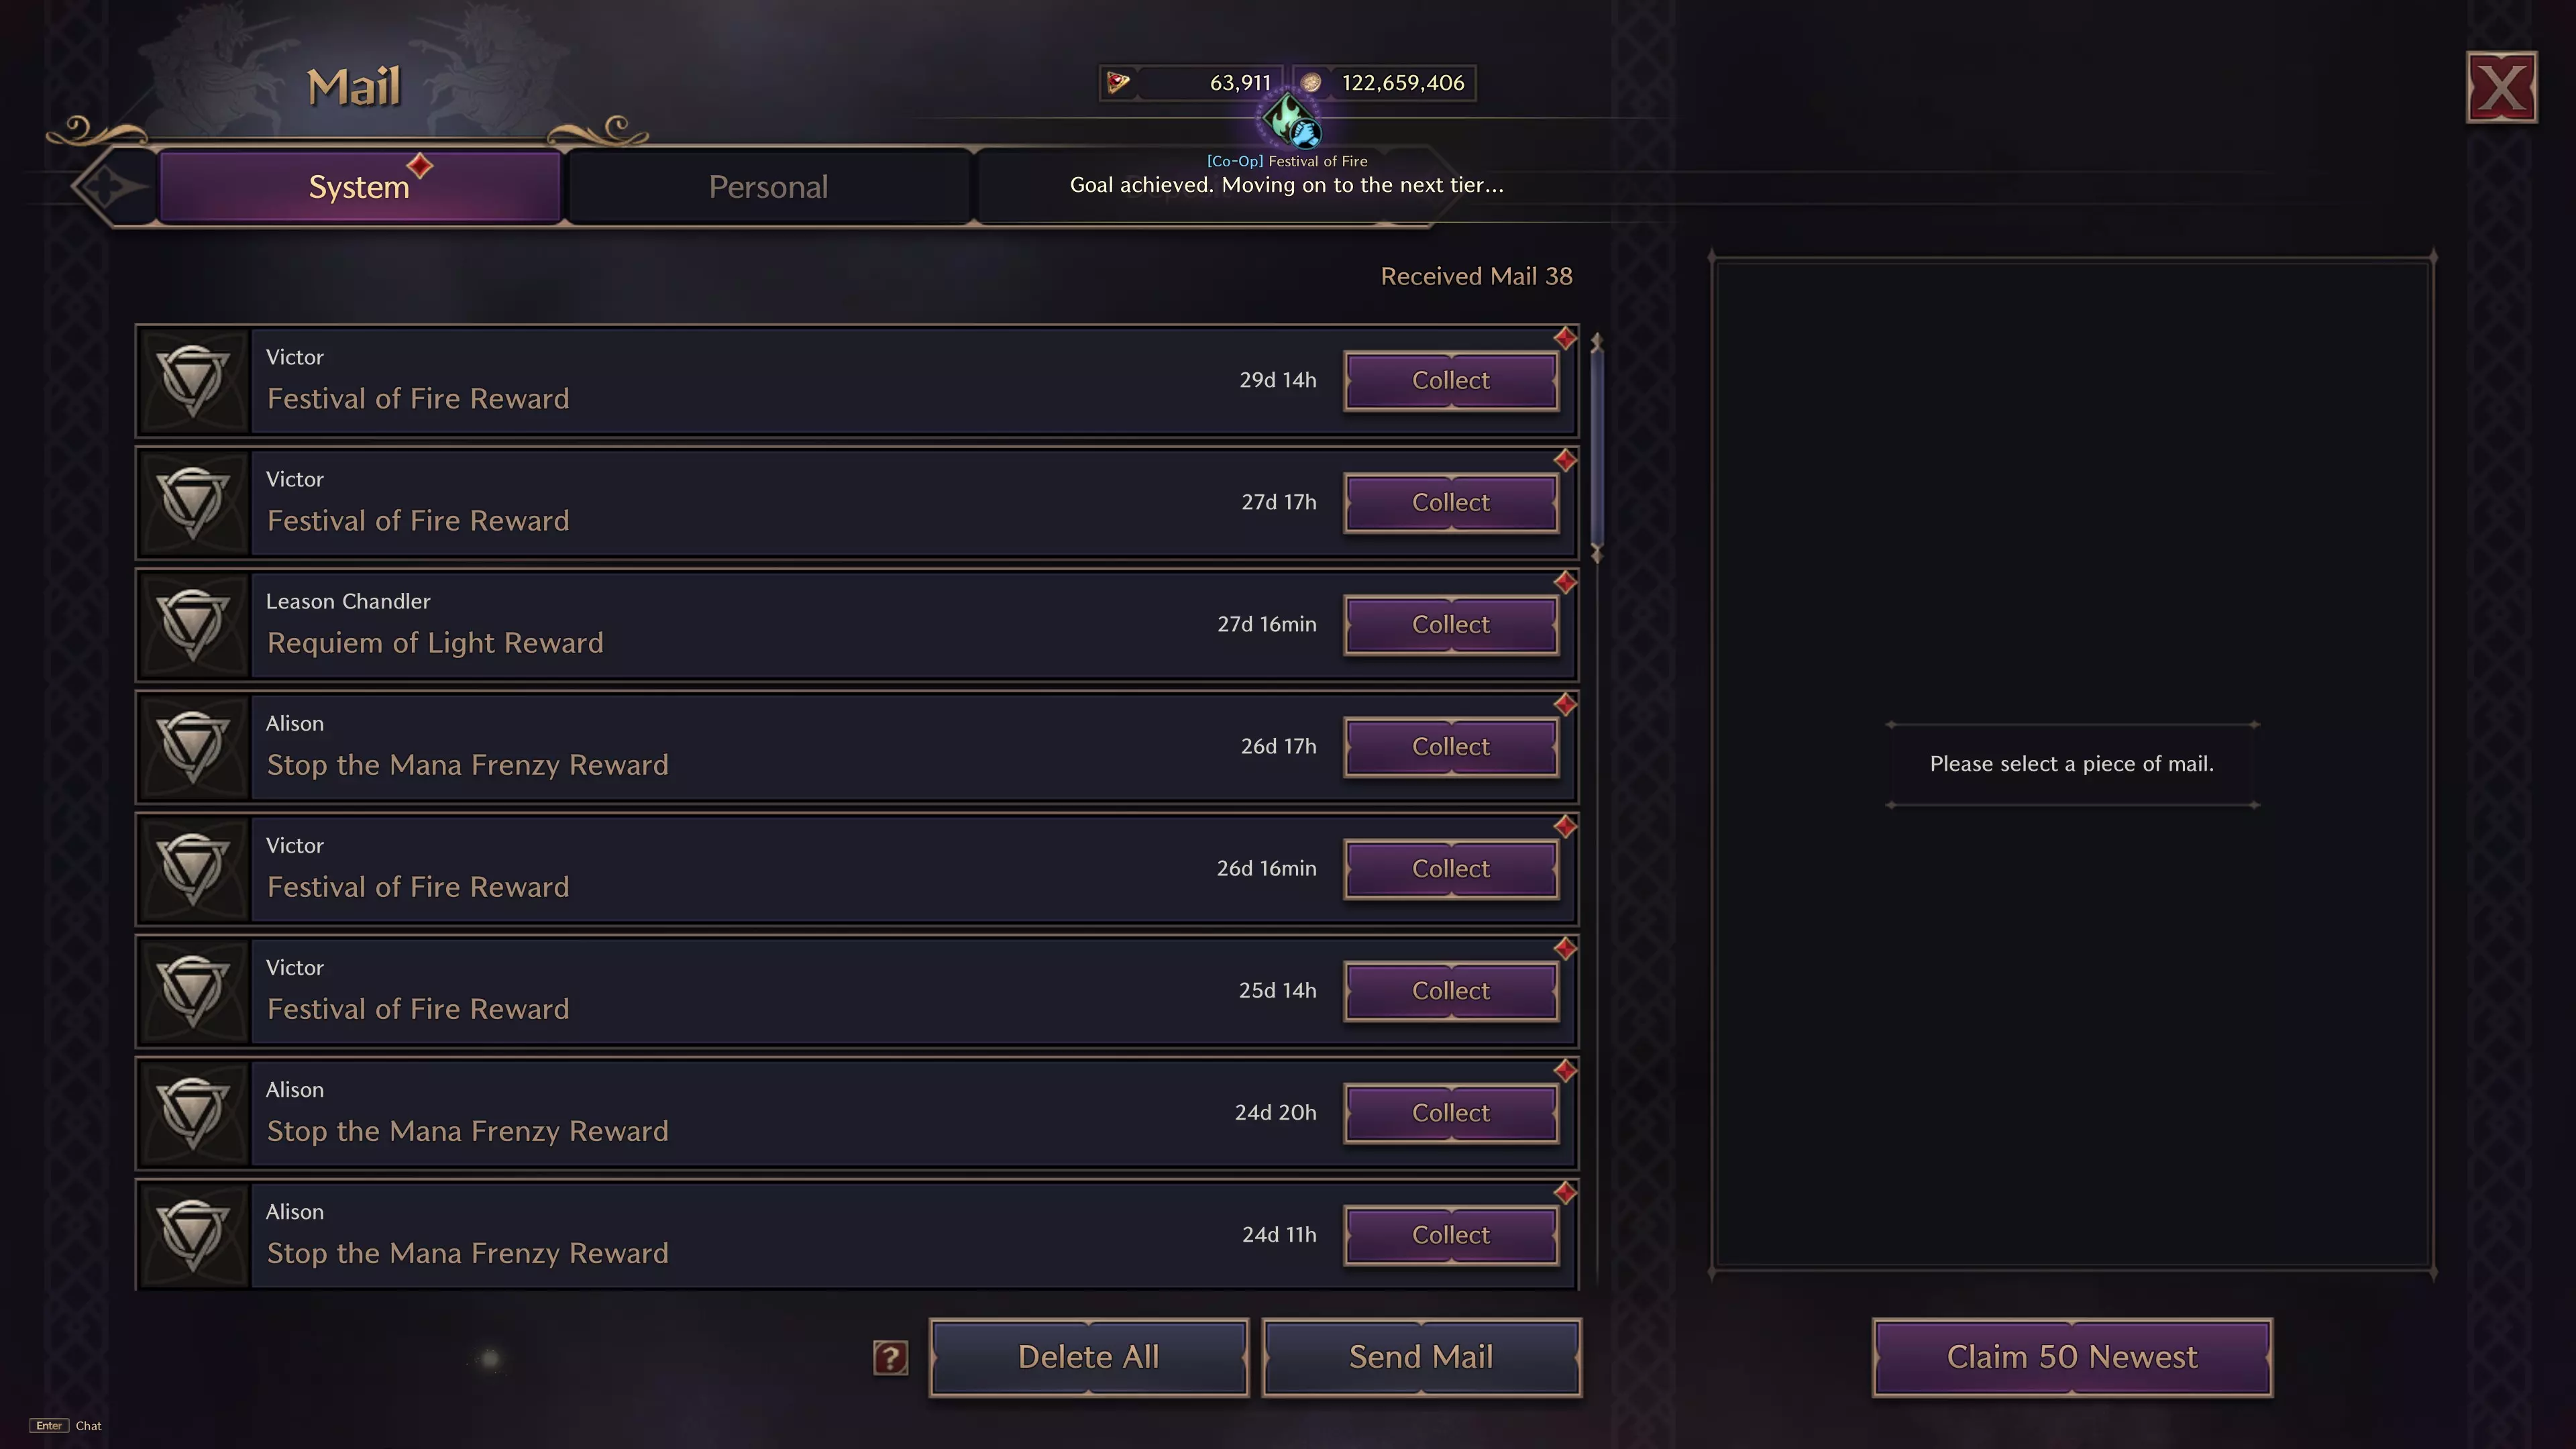Collect the Requiem of Light Reward
This screenshot has height=1449, width=2576.
[1450, 625]
